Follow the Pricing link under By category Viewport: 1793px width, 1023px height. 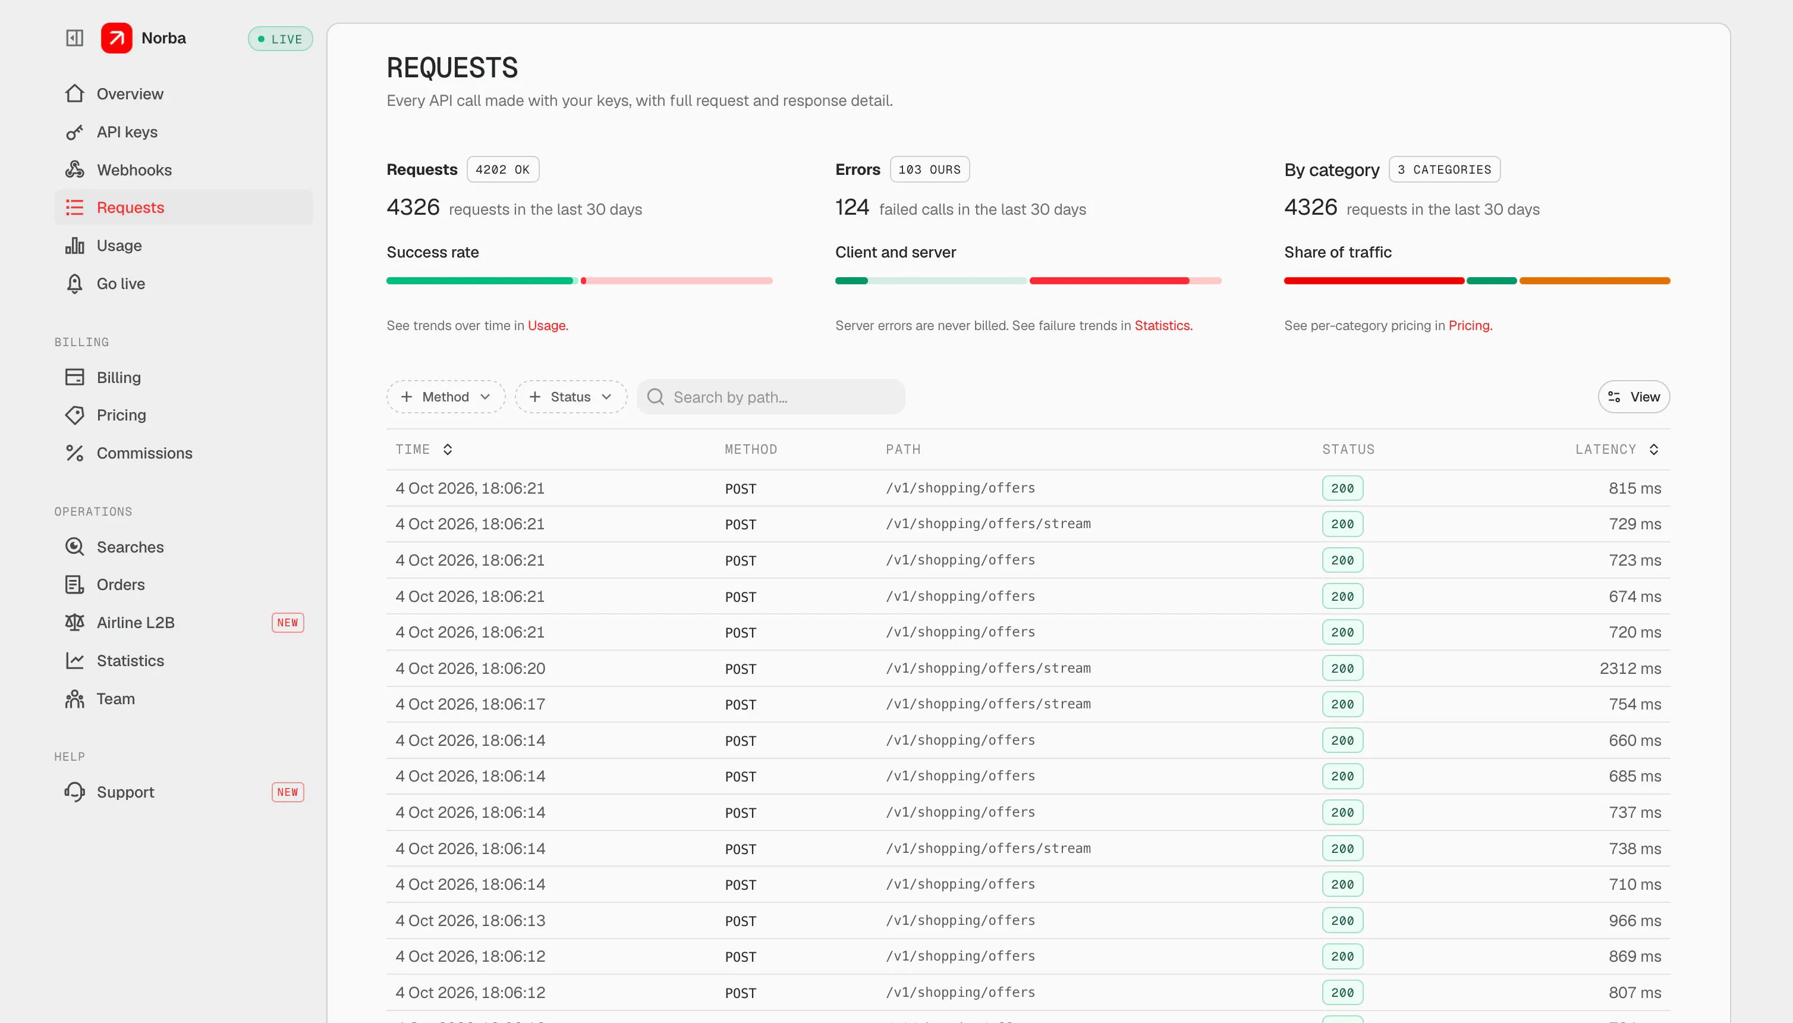coord(1470,325)
